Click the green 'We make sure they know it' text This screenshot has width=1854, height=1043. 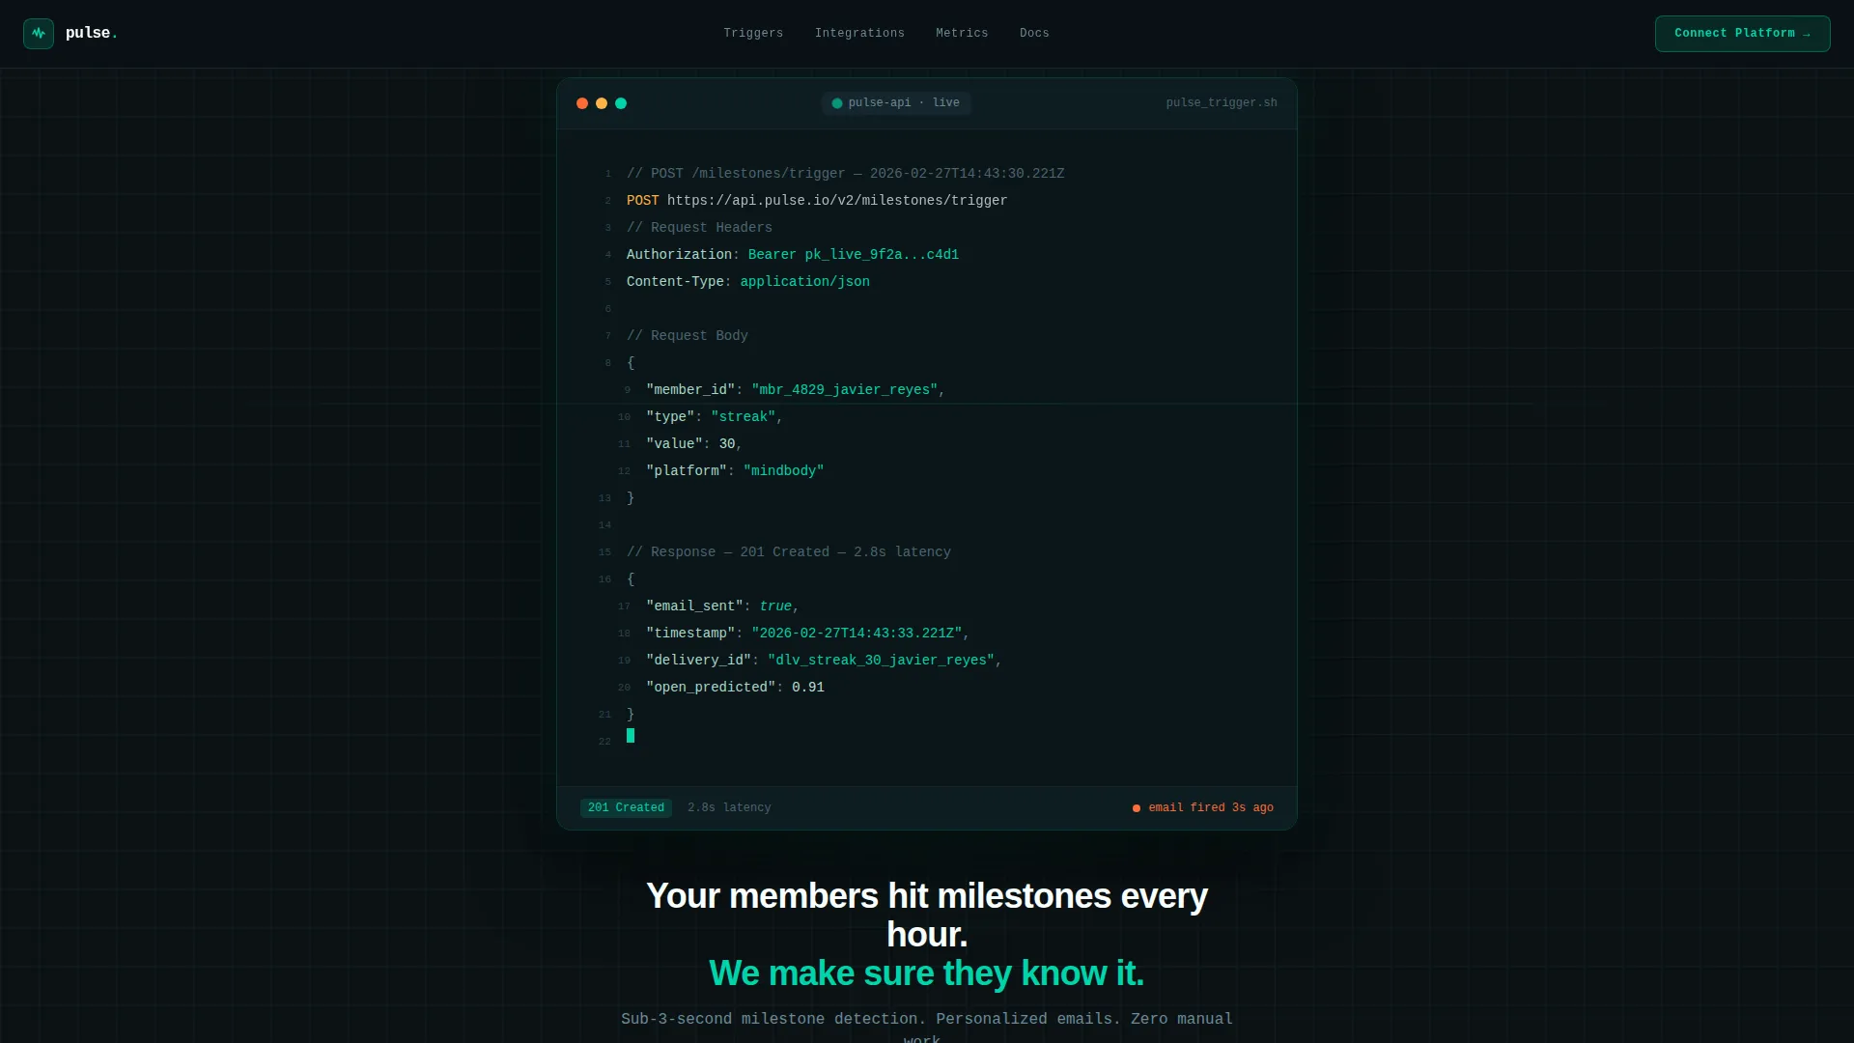927,973
